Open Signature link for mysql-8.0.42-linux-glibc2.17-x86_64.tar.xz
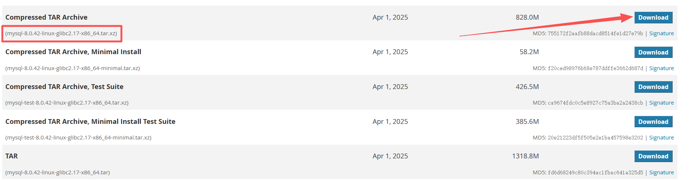This screenshot has width=689, height=181. [661, 33]
